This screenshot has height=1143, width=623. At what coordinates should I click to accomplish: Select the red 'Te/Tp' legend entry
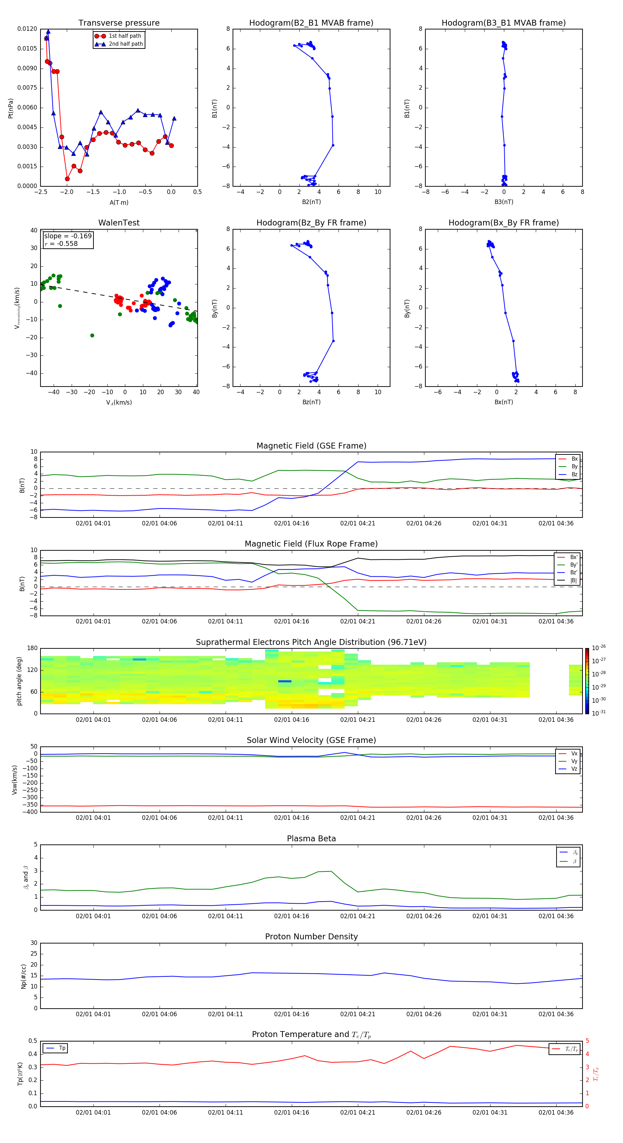(565, 1049)
